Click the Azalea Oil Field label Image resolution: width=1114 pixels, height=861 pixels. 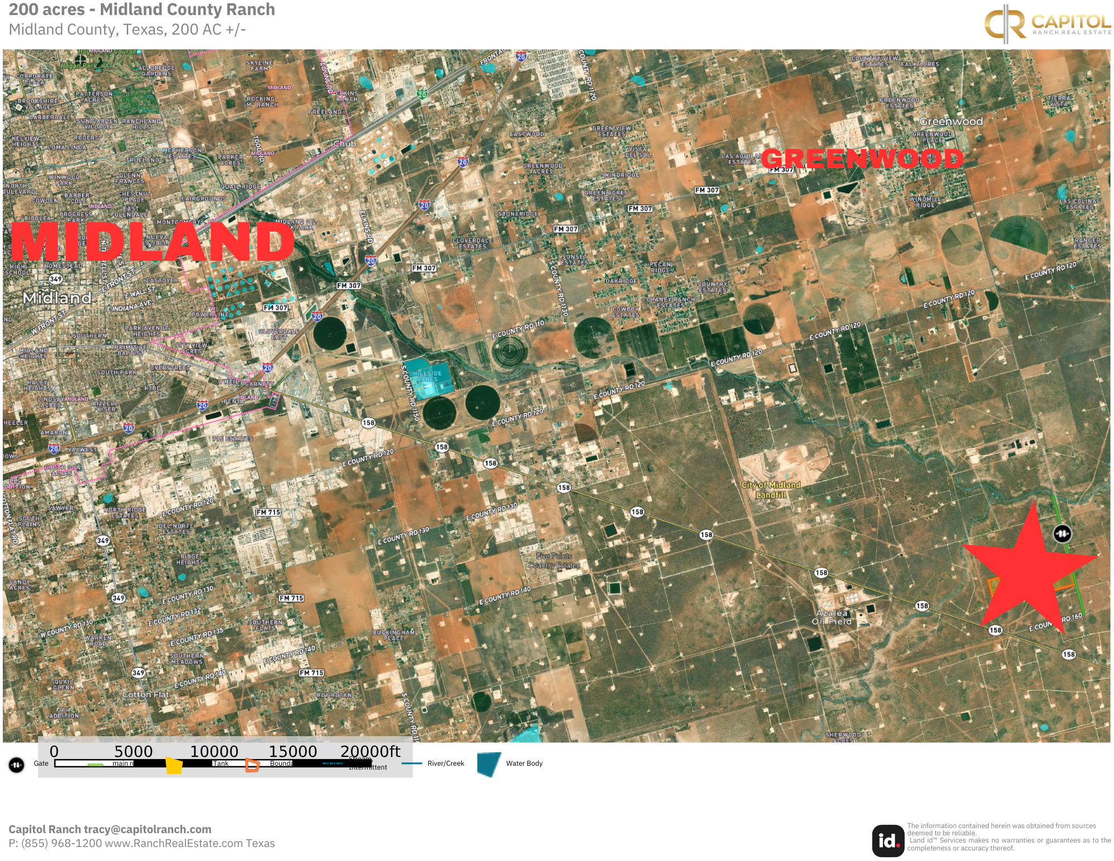pos(832,617)
